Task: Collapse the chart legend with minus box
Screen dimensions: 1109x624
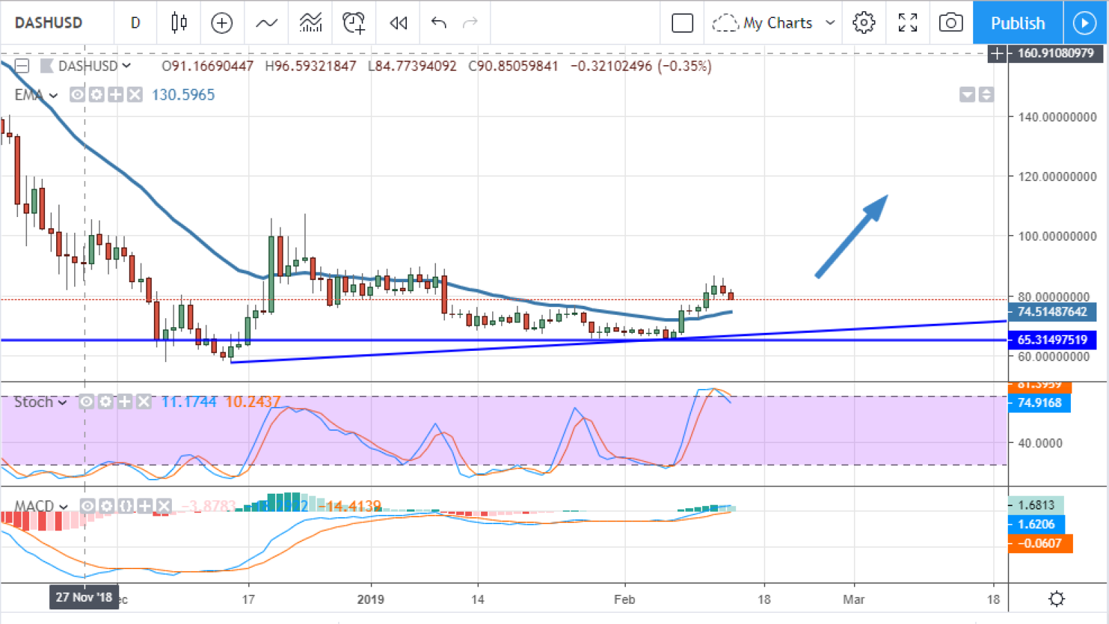Action: pyautogui.click(x=22, y=66)
